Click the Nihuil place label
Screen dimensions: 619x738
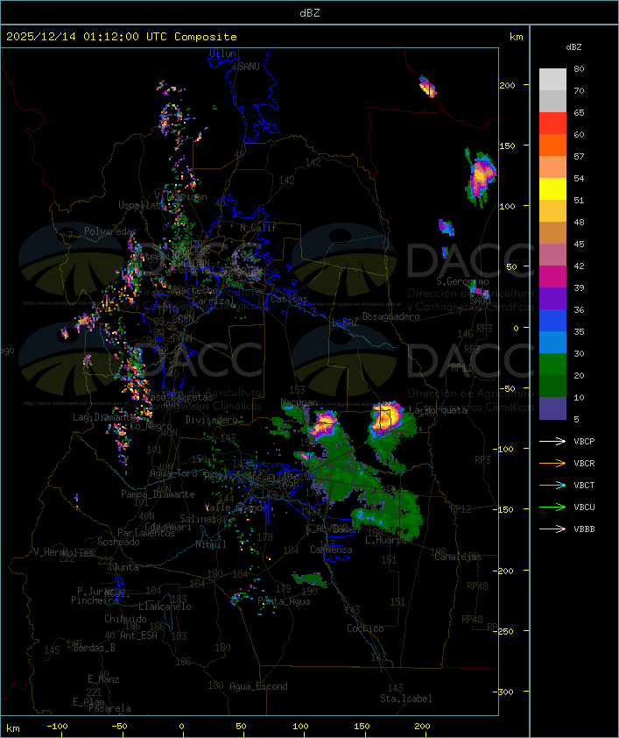211,544
